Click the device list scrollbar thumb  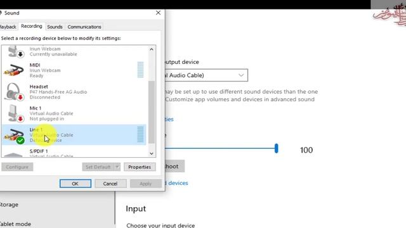(x=152, y=112)
